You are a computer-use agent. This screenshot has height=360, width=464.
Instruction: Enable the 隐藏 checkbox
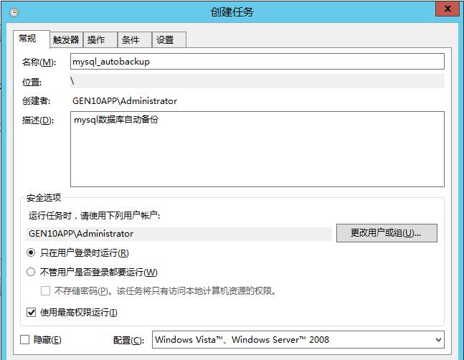[x=25, y=340]
